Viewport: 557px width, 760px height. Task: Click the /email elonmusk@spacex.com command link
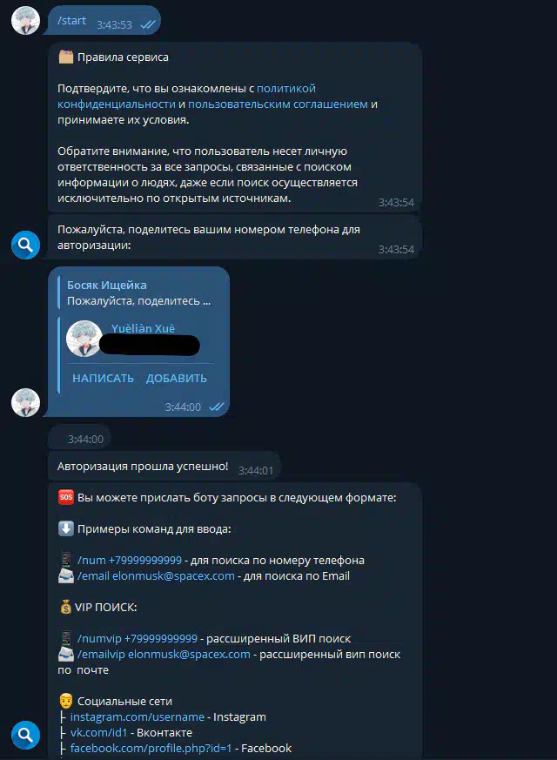[156, 575]
